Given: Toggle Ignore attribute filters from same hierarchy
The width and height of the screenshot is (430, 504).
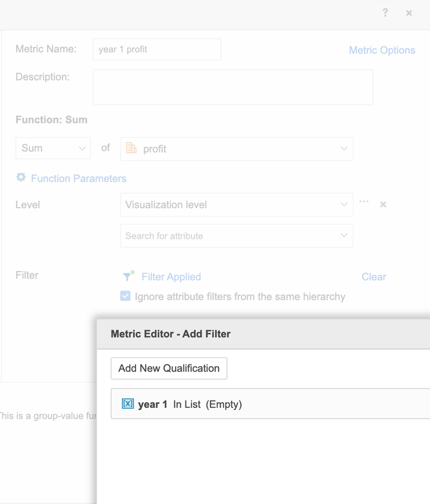Looking at the screenshot, I should [125, 296].
